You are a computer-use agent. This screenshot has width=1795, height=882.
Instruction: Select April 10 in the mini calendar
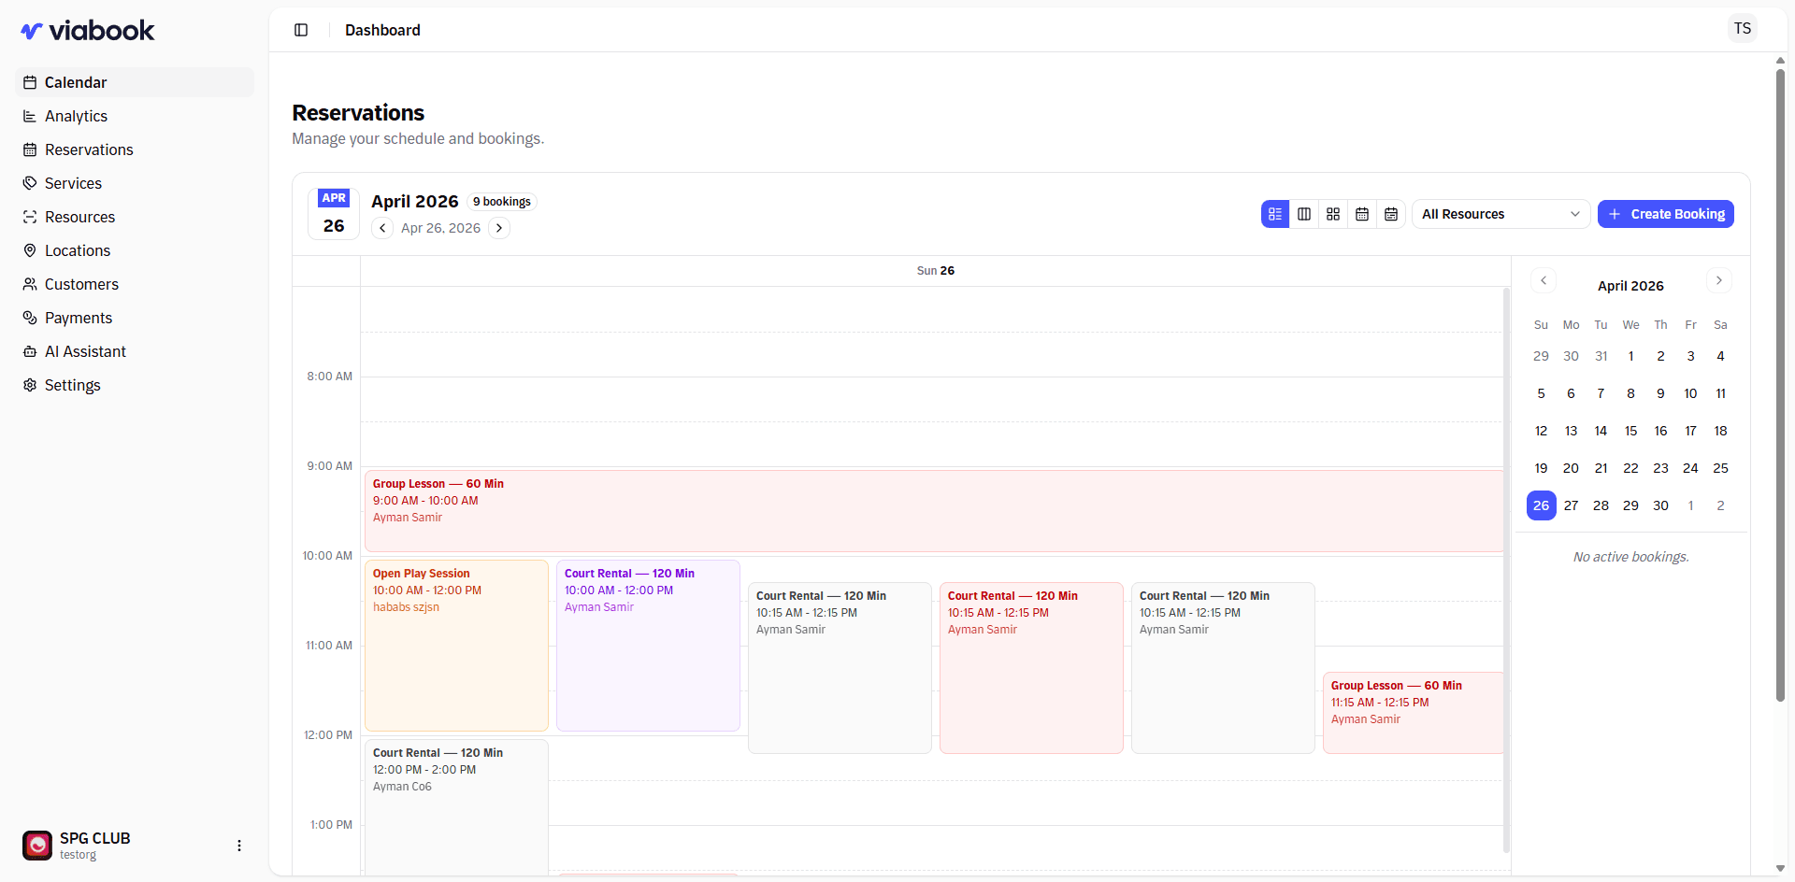click(x=1690, y=393)
